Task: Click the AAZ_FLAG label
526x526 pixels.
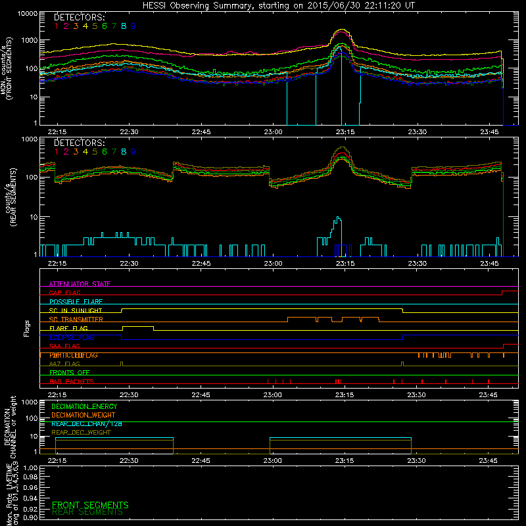Action: (x=64, y=364)
